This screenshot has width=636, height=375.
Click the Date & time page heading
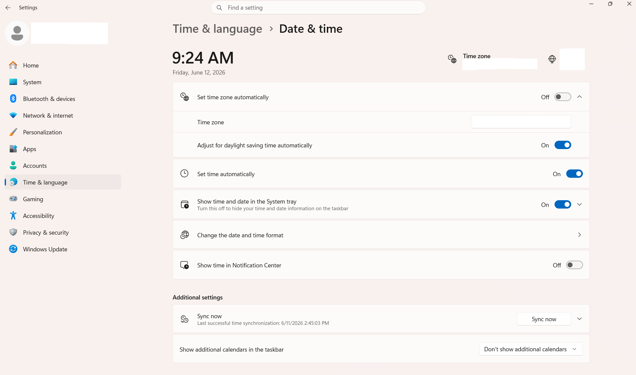[311, 29]
